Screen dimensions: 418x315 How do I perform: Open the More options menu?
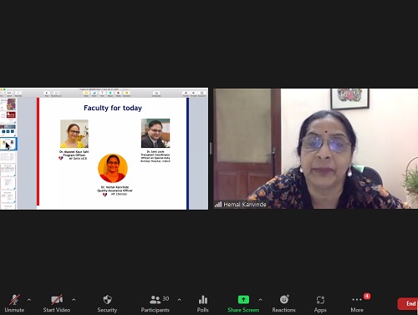coord(357,303)
